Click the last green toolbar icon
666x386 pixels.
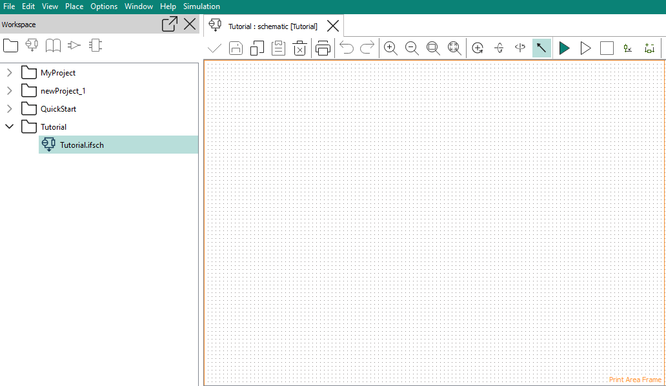(649, 48)
